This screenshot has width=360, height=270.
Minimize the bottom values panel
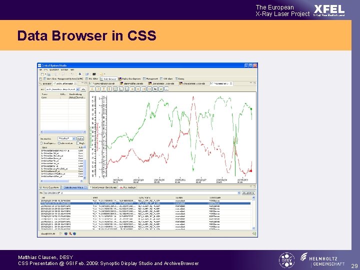[x=251, y=187]
